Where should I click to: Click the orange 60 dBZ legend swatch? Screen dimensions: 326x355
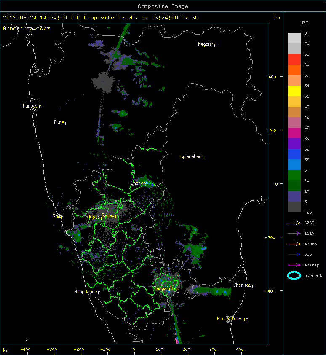click(294, 70)
